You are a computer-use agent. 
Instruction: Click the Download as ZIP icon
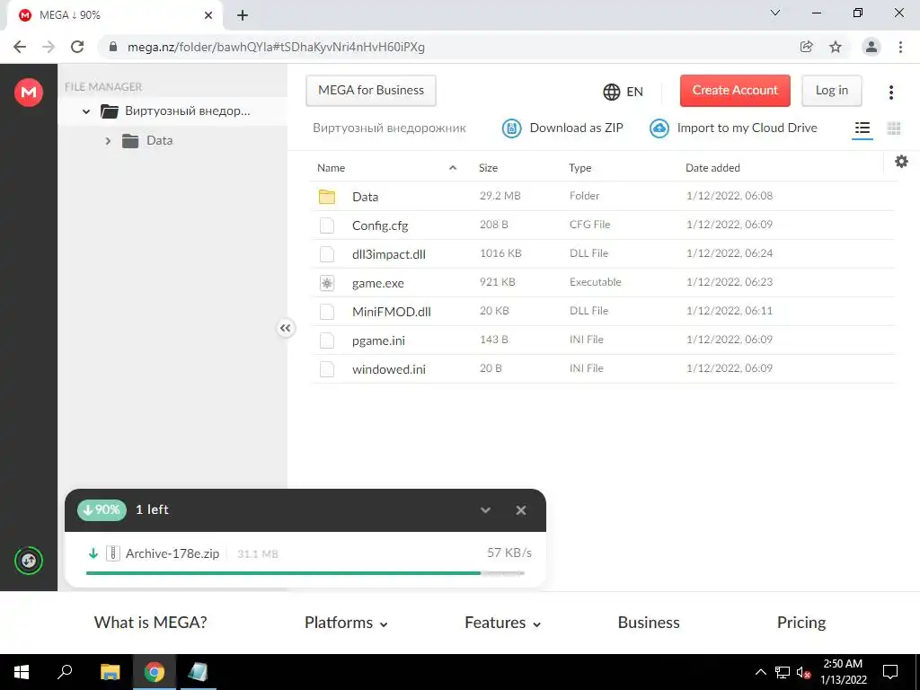511,128
